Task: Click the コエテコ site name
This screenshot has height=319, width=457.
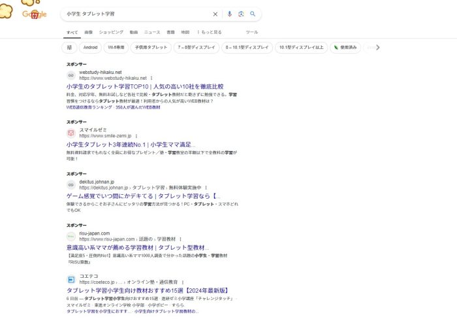Action: [89, 276]
